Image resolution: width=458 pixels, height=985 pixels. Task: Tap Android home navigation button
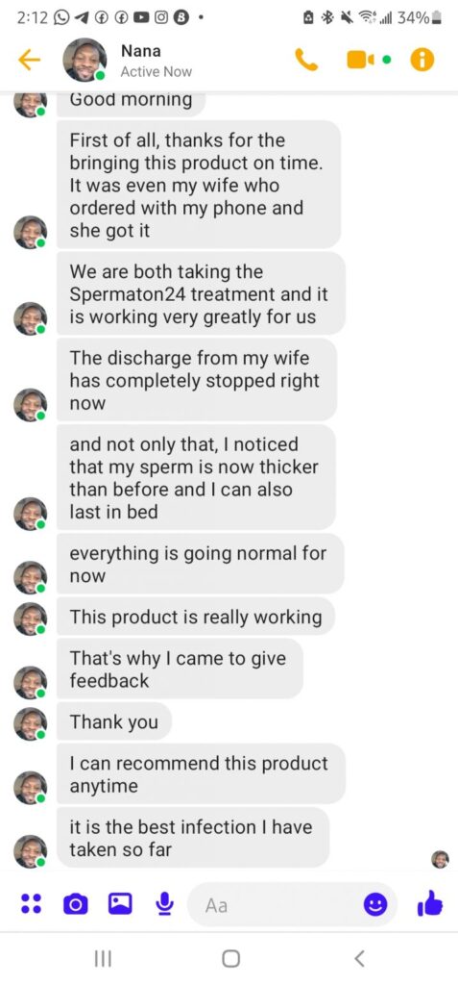coord(230,959)
